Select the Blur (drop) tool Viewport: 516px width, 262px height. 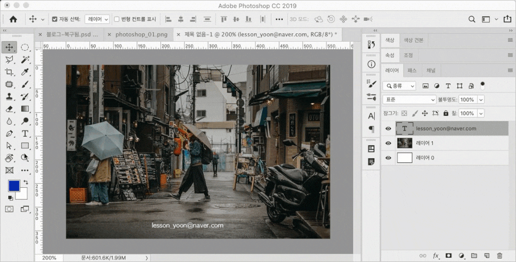pyautogui.click(x=9, y=121)
